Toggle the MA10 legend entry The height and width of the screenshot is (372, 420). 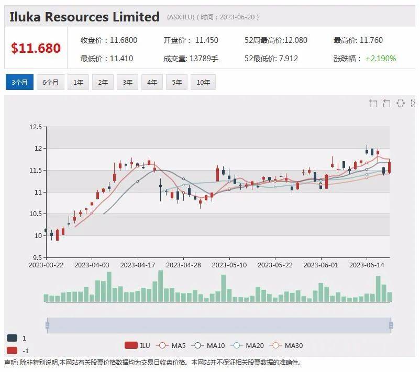click(208, 345)
